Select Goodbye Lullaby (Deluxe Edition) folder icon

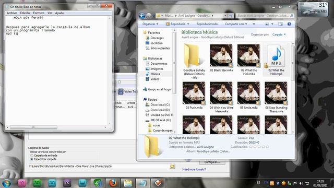click(194, 56)
